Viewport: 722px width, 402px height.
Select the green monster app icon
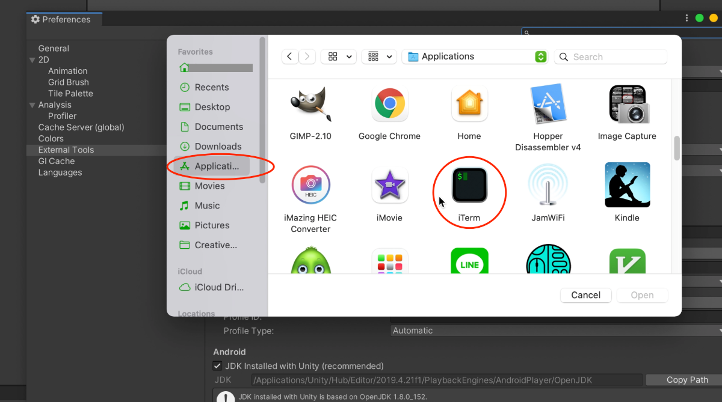click(x=310, y=260)
